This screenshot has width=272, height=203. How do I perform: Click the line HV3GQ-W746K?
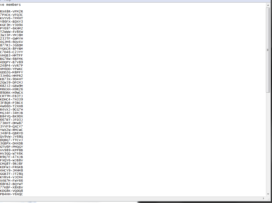pos(11,154)
